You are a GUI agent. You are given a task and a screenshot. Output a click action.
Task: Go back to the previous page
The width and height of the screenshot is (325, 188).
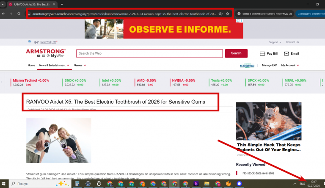(x=3, y=14)
